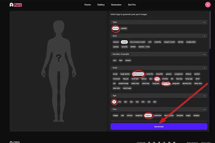Select the dark skin tag

116,88
